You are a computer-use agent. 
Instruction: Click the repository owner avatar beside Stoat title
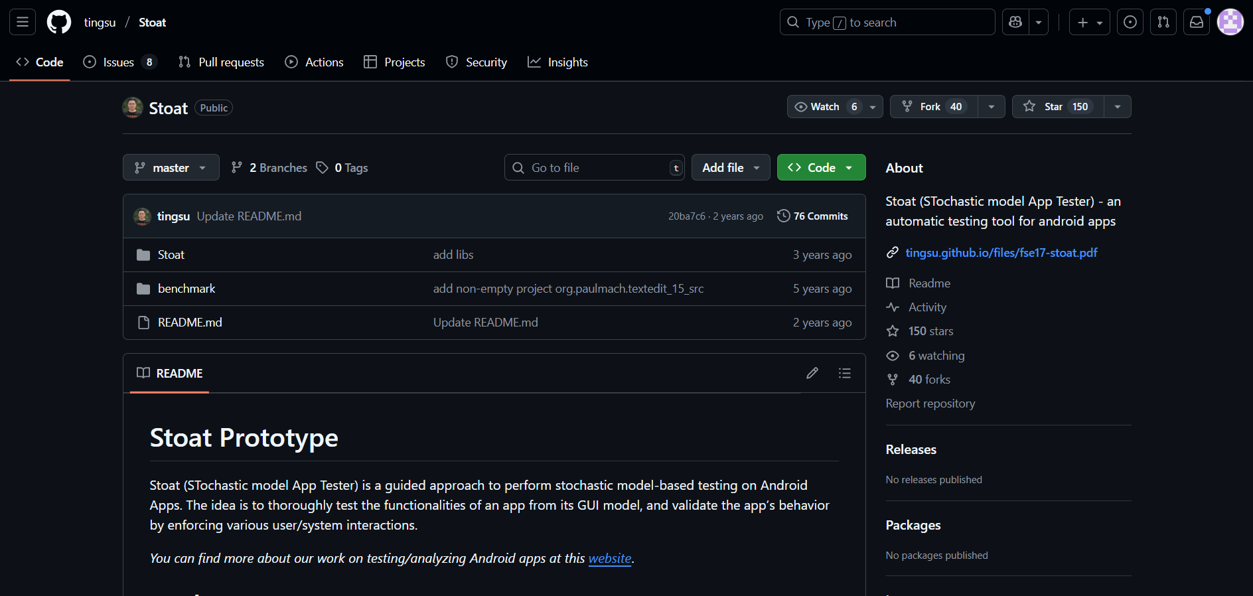pos(133,108)
